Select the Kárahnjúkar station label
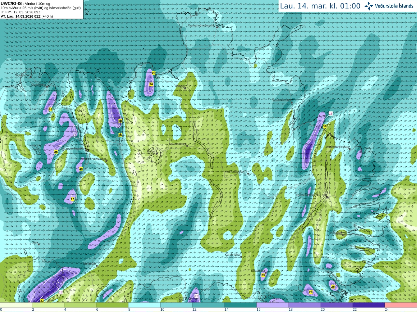This screenshot has width=417, height=312. (x=233, y=255)
